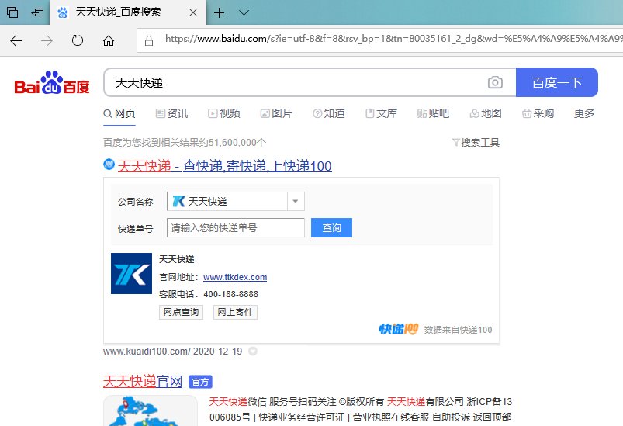Open the 天天快递官网 result link

143,382
